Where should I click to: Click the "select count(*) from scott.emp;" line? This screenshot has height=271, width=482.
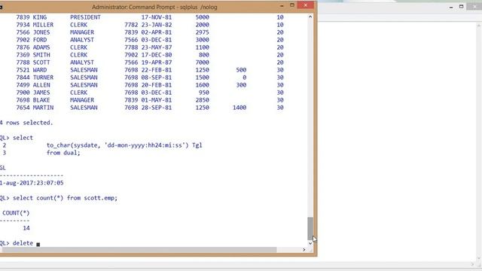coord(66,198)
